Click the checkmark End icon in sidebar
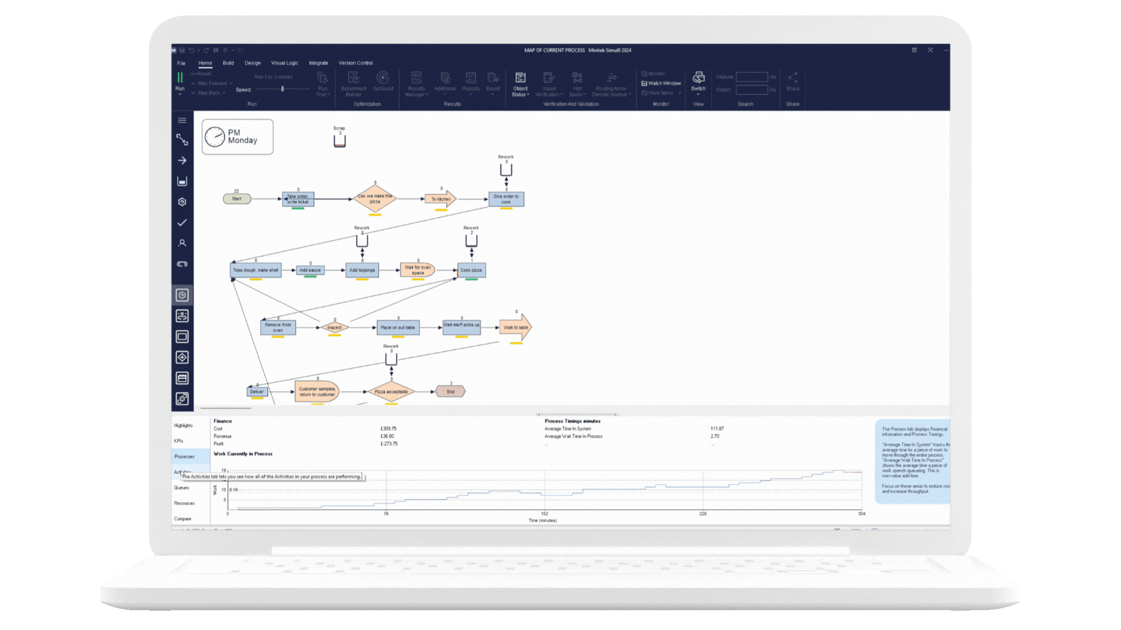1121x630 pixels. 182,223
